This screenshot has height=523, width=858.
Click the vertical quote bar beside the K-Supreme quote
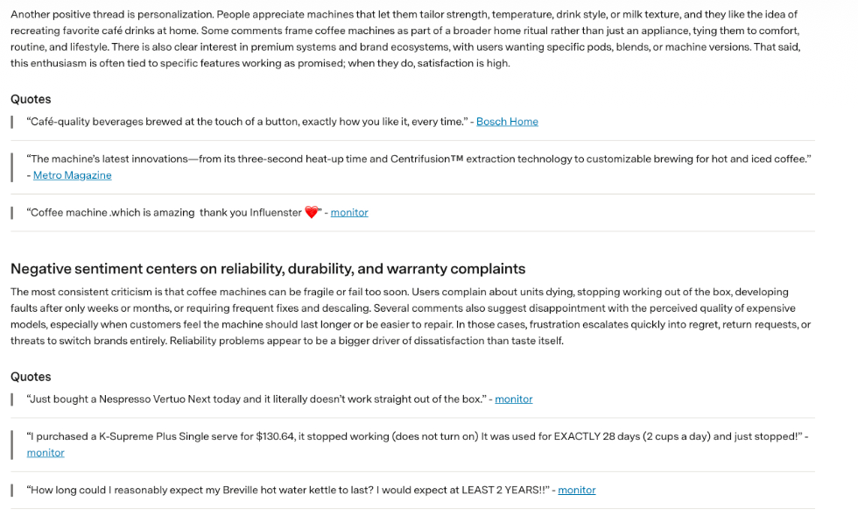[x=12, y=445]
